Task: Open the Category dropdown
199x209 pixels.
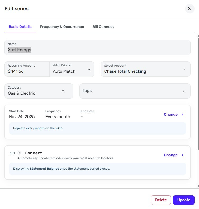Action: [39, 91]
